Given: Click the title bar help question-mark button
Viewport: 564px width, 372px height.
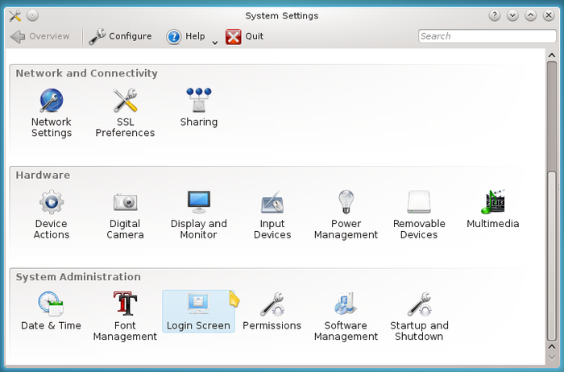Looking at the screenshot, I should click(495, 15).
